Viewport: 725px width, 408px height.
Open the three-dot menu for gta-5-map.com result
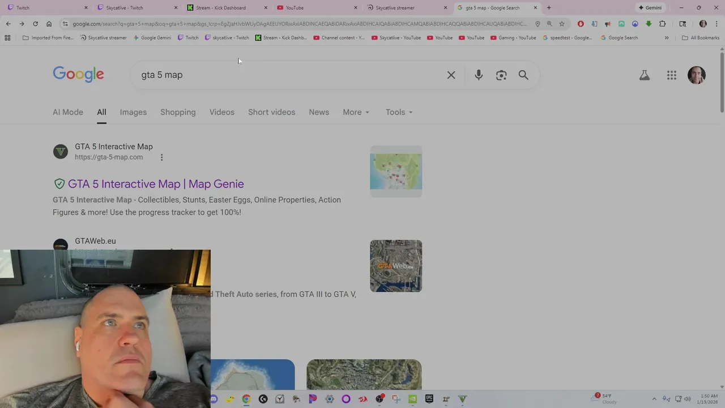tap(161, 158)
